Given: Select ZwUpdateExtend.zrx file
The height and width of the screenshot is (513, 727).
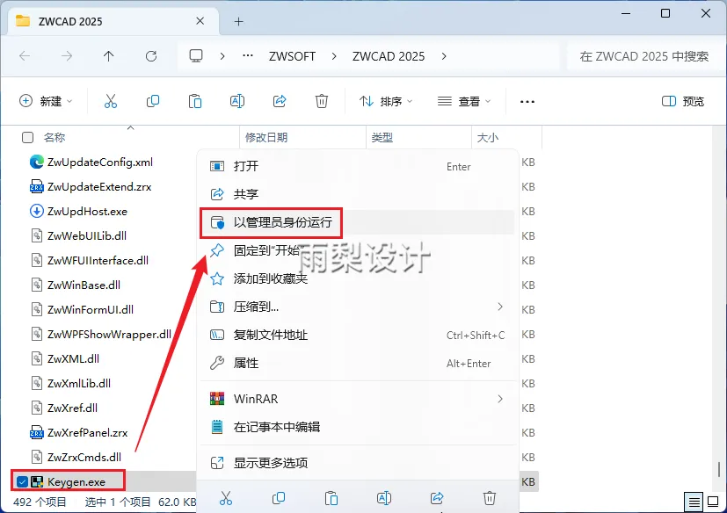Looking at the screenshot, I should click(99, 187).
